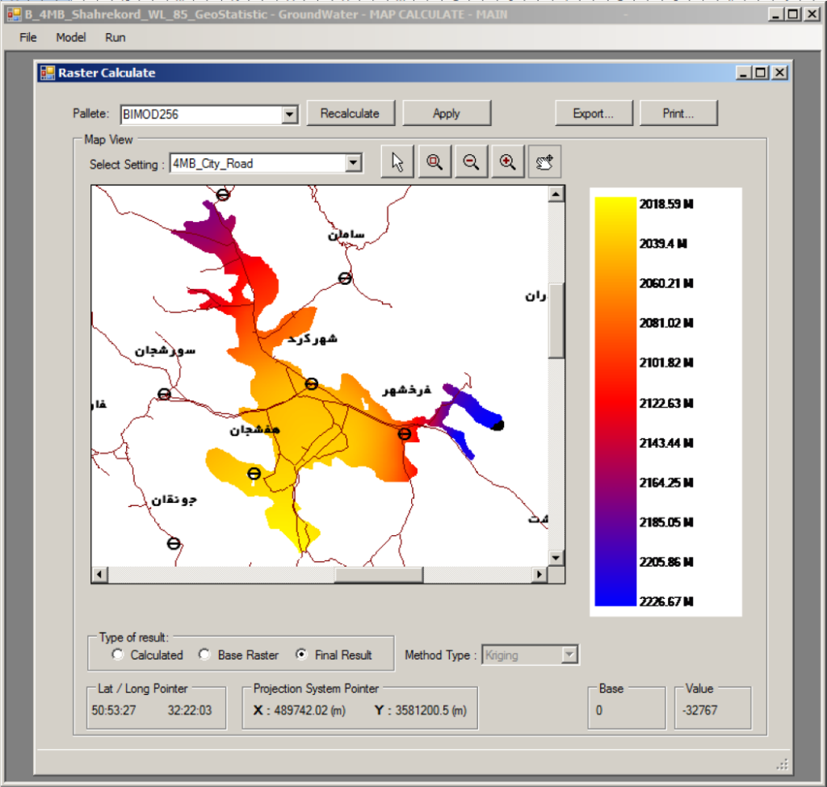
Task: Activate the zoom-to-window rectangle tool
Action: coord(434,162)
